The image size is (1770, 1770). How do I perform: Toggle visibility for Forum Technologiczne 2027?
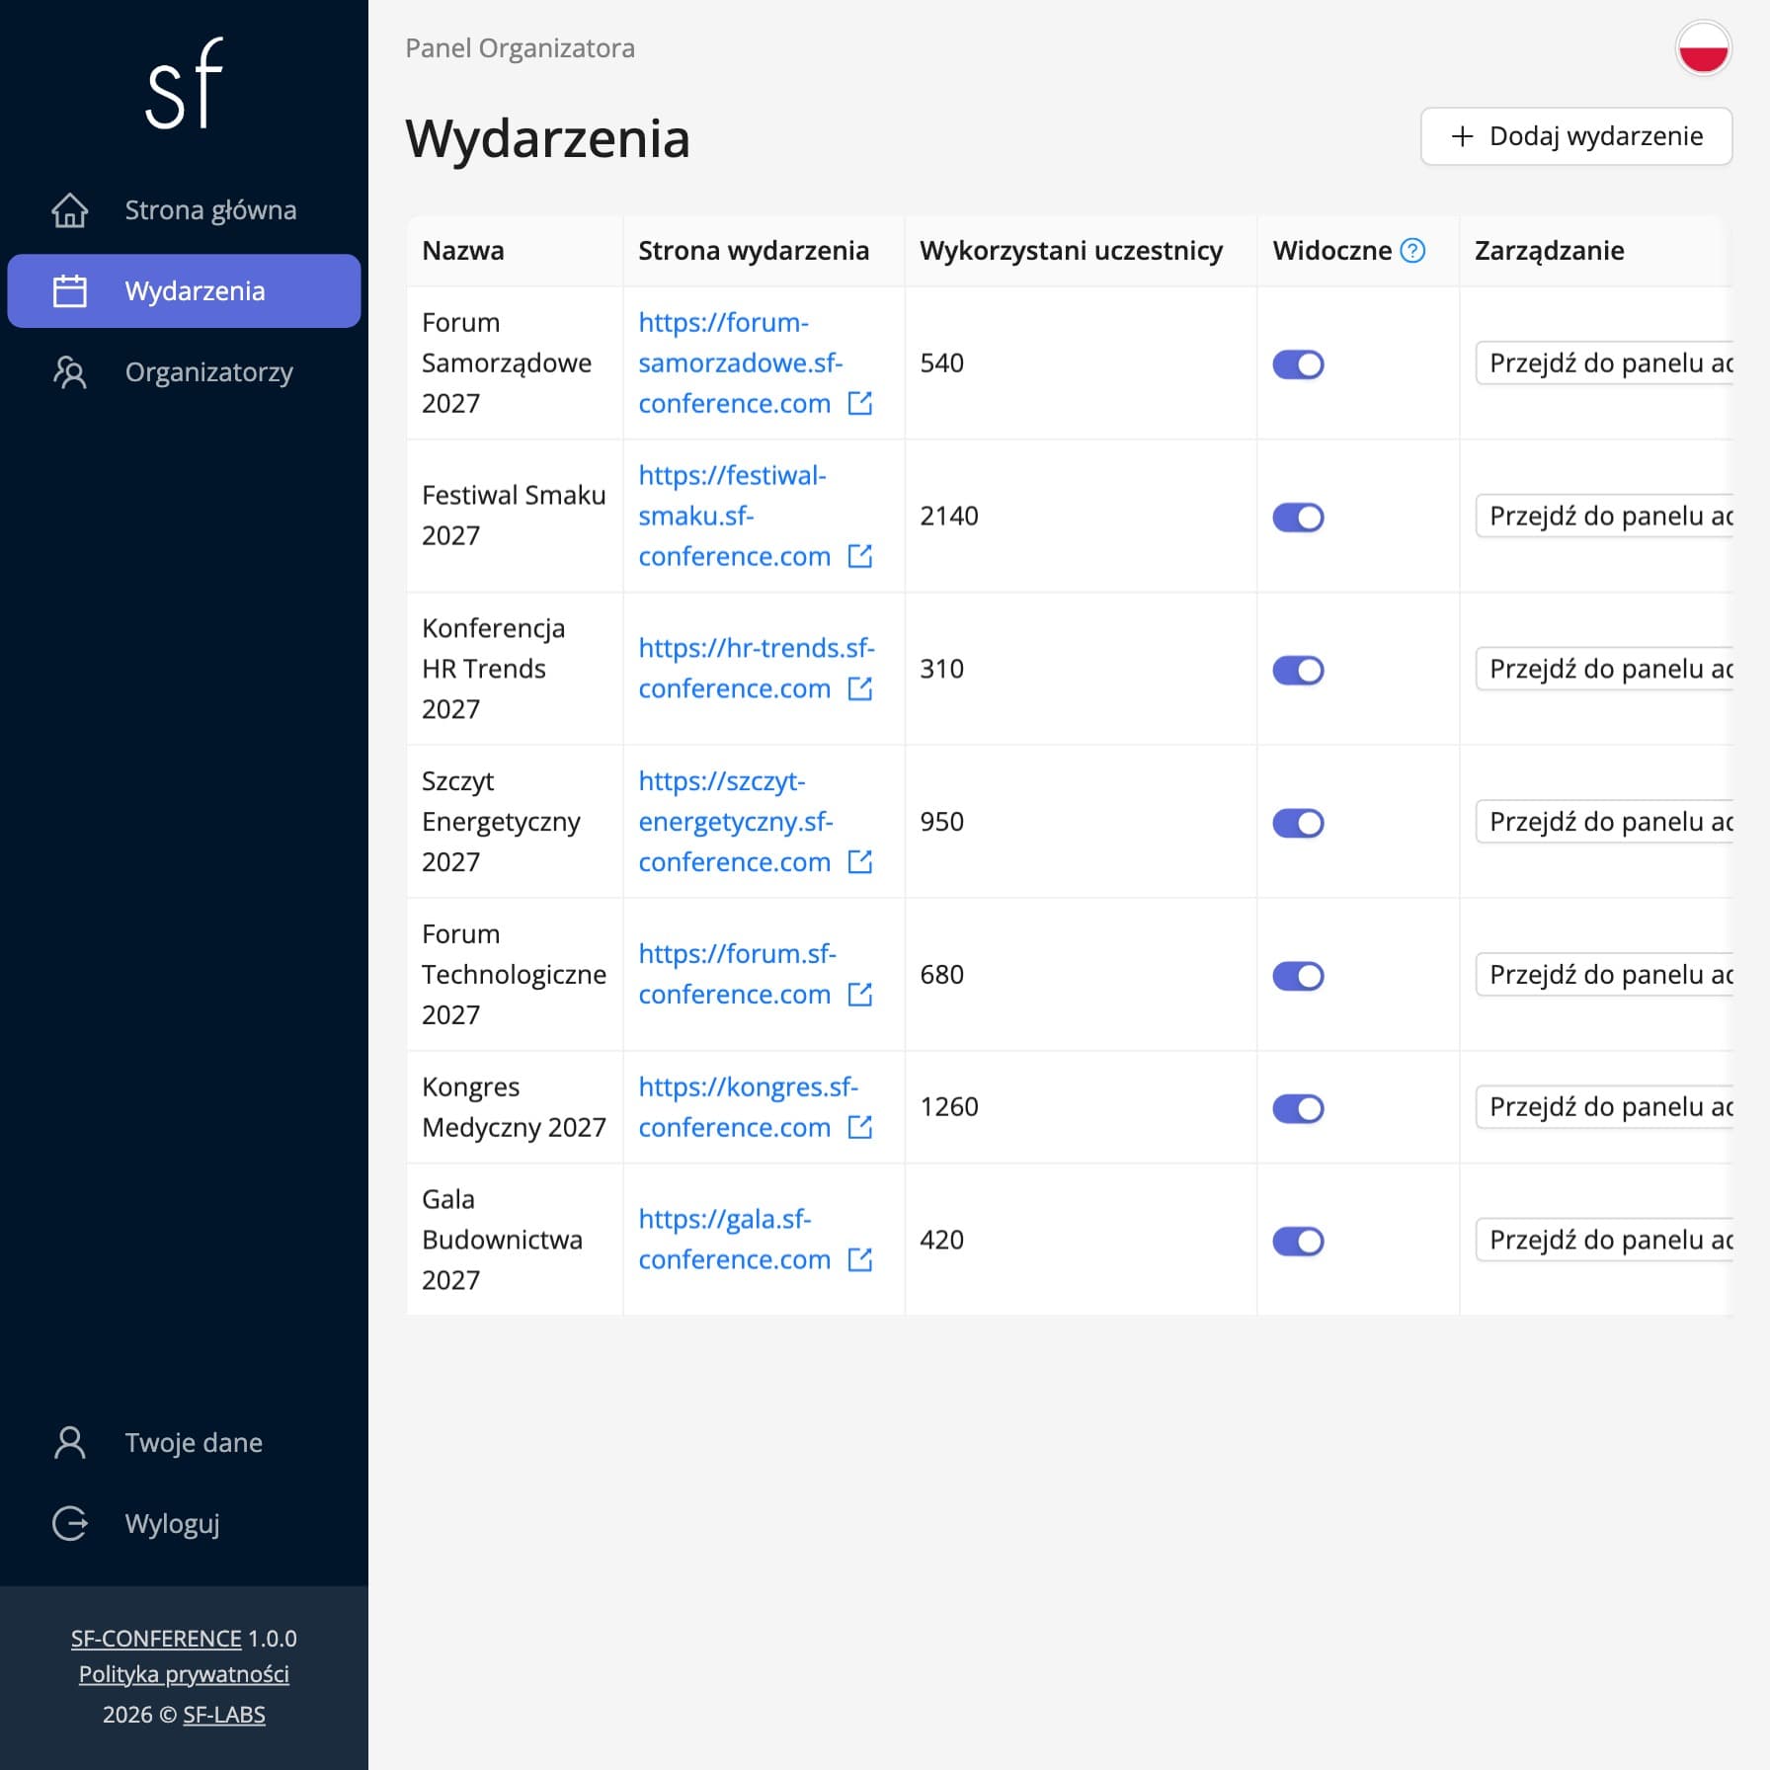click(x=1298, y=976)
